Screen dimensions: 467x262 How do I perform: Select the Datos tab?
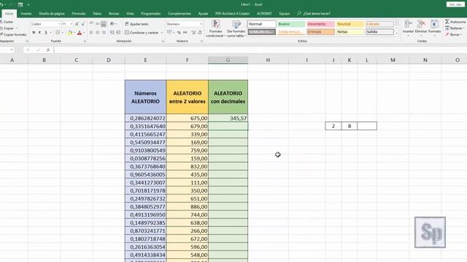97,14
